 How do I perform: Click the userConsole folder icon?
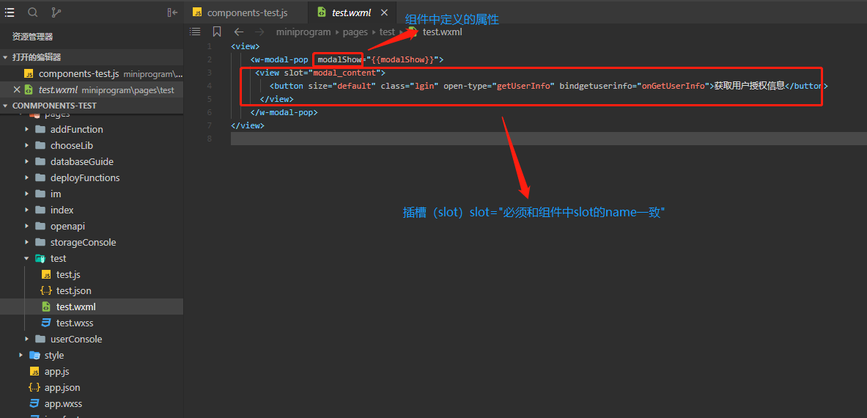click(40, 339)
